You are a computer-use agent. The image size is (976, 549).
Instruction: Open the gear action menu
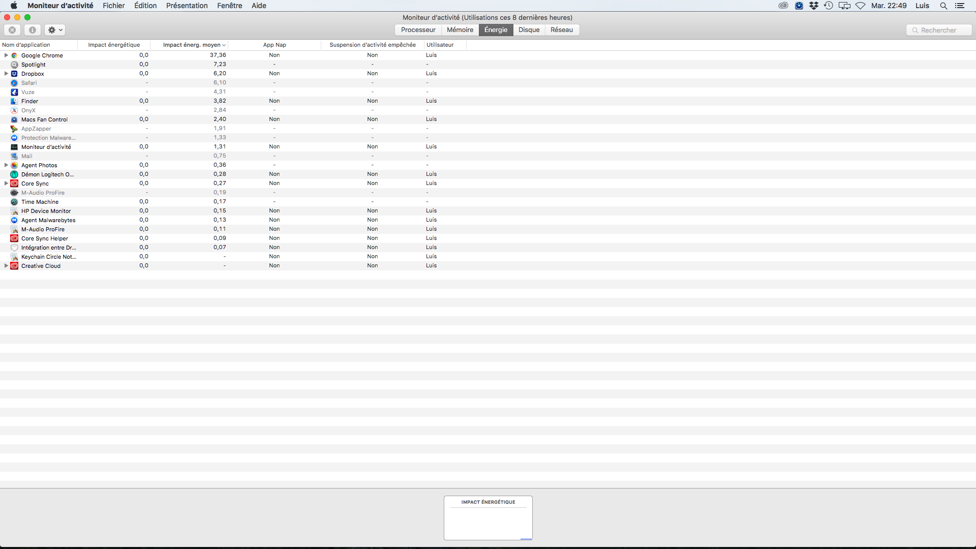point(55,30)
